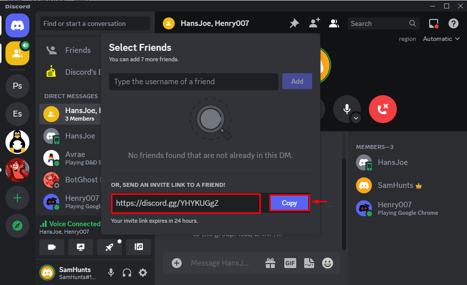This screenshot has width=467, height=285.
Task: Click the DIRECT MESSAGES header
Action: [71, 96]
